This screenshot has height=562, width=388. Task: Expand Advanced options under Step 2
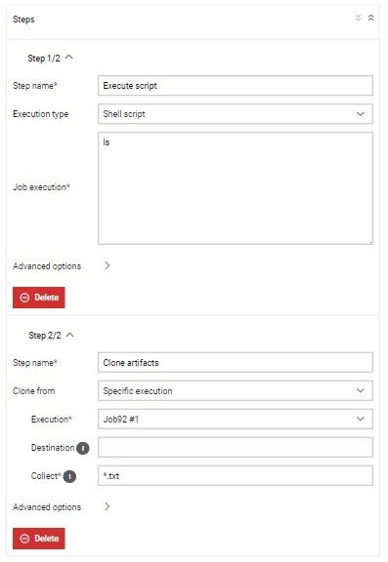coord(107,506)
